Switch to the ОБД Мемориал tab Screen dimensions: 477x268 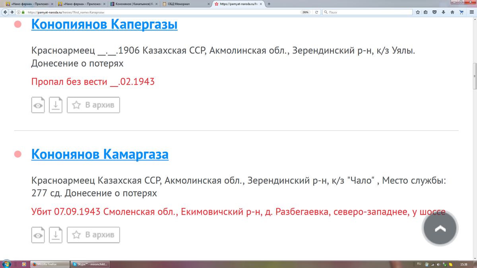click(x=185, y=4)
